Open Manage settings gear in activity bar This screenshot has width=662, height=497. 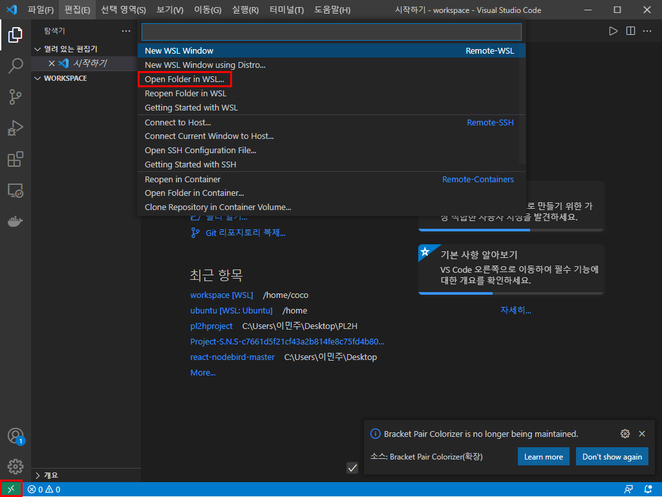click(x=16, y=466)
